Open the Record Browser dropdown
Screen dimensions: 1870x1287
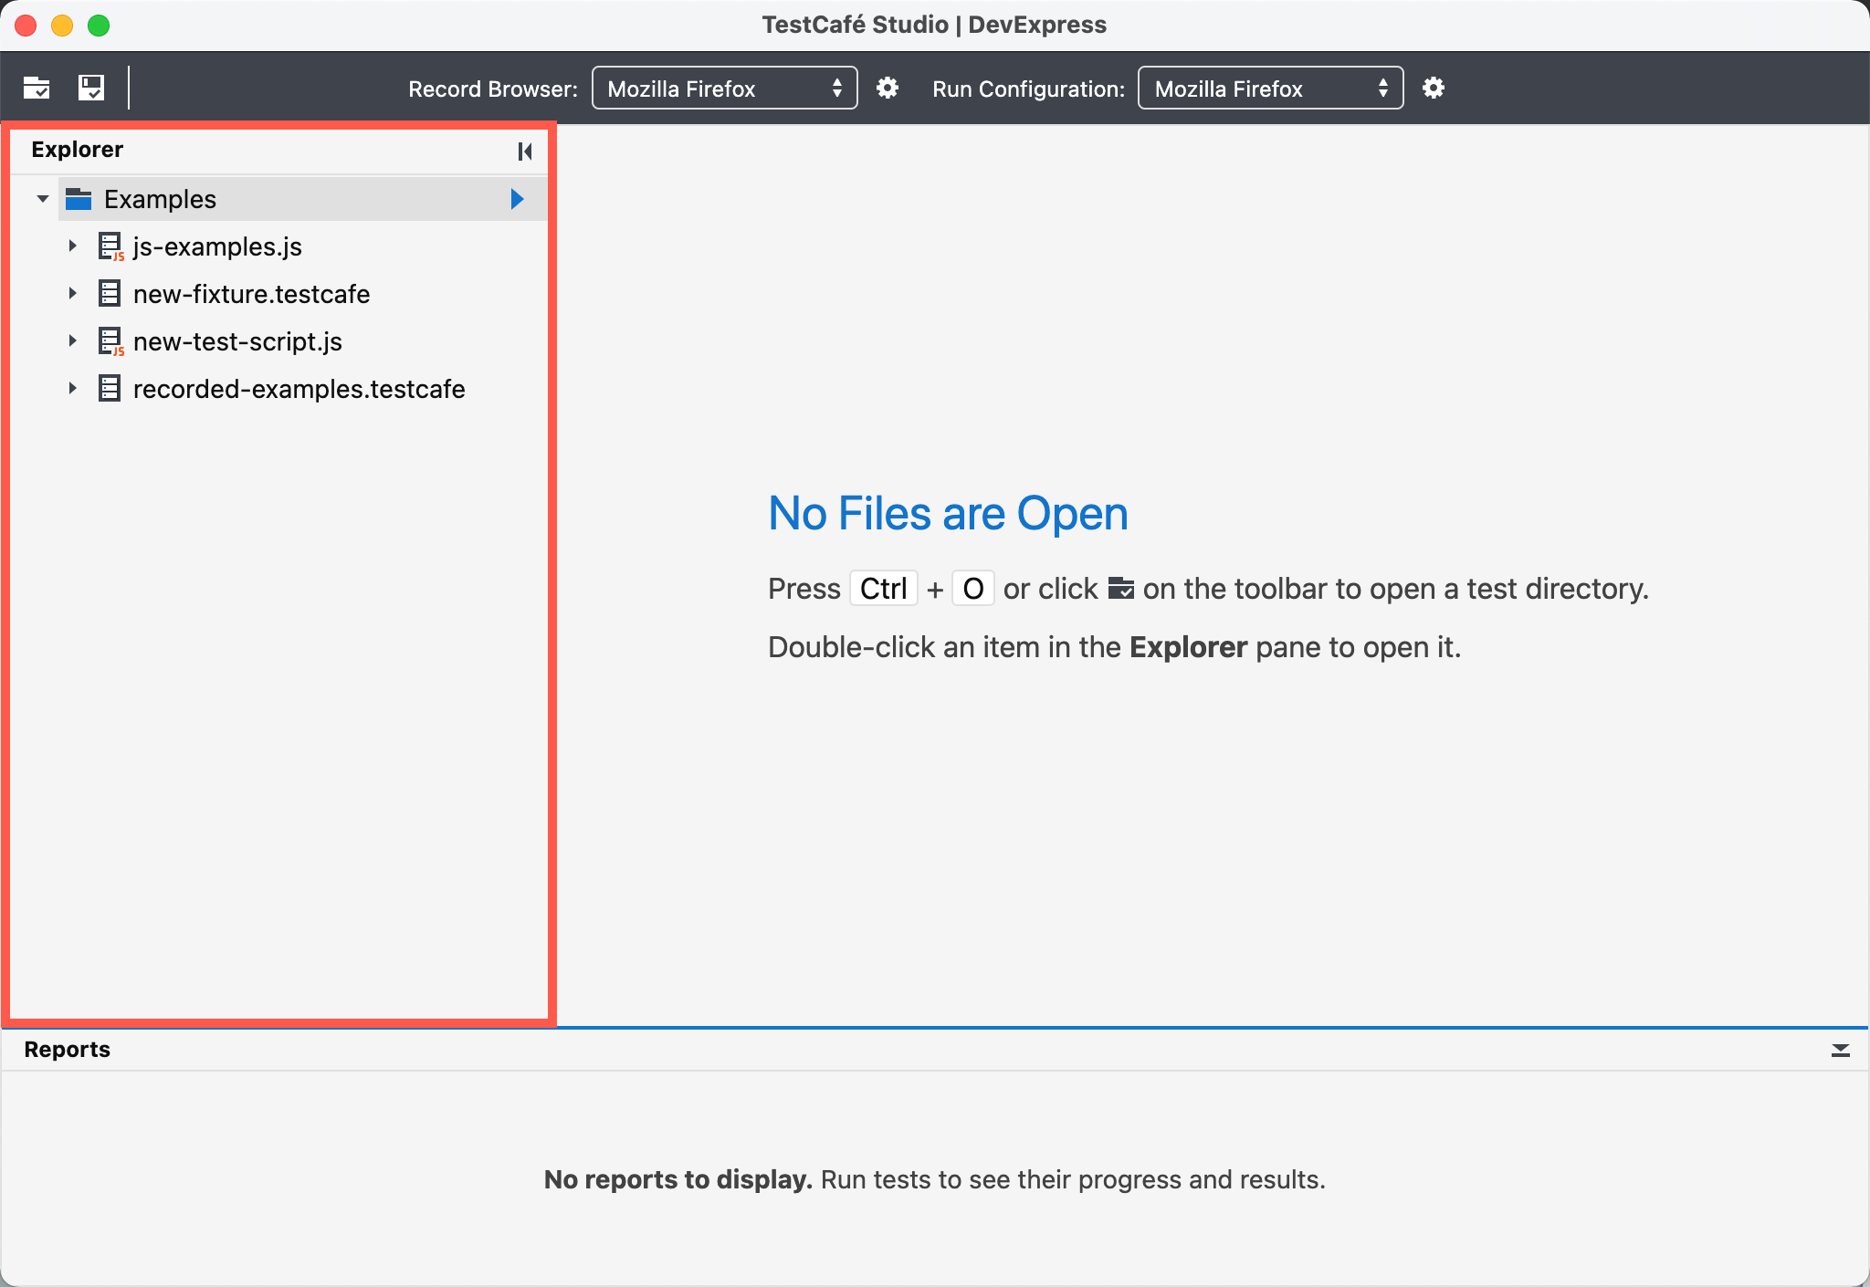pyautogui.click(x=725, y=88)
